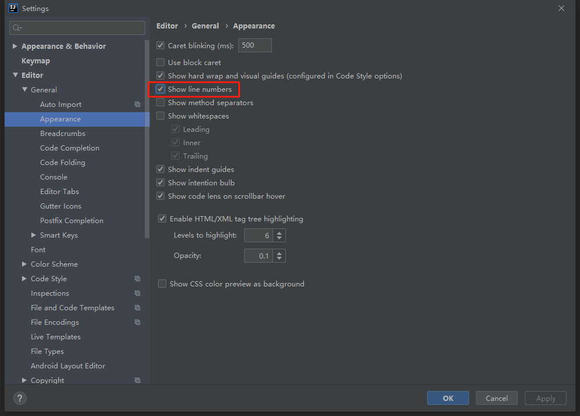Screen dimensions: 580x416
Task: Open Android Layout Editor settings
Action: (x=68, y=365)
